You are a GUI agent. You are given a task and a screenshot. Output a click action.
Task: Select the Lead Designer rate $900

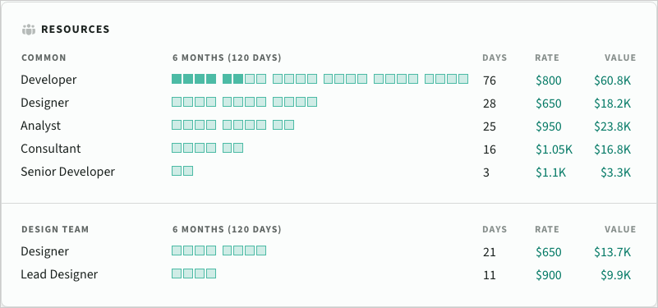pyautogui.click(x=549, y=275)
